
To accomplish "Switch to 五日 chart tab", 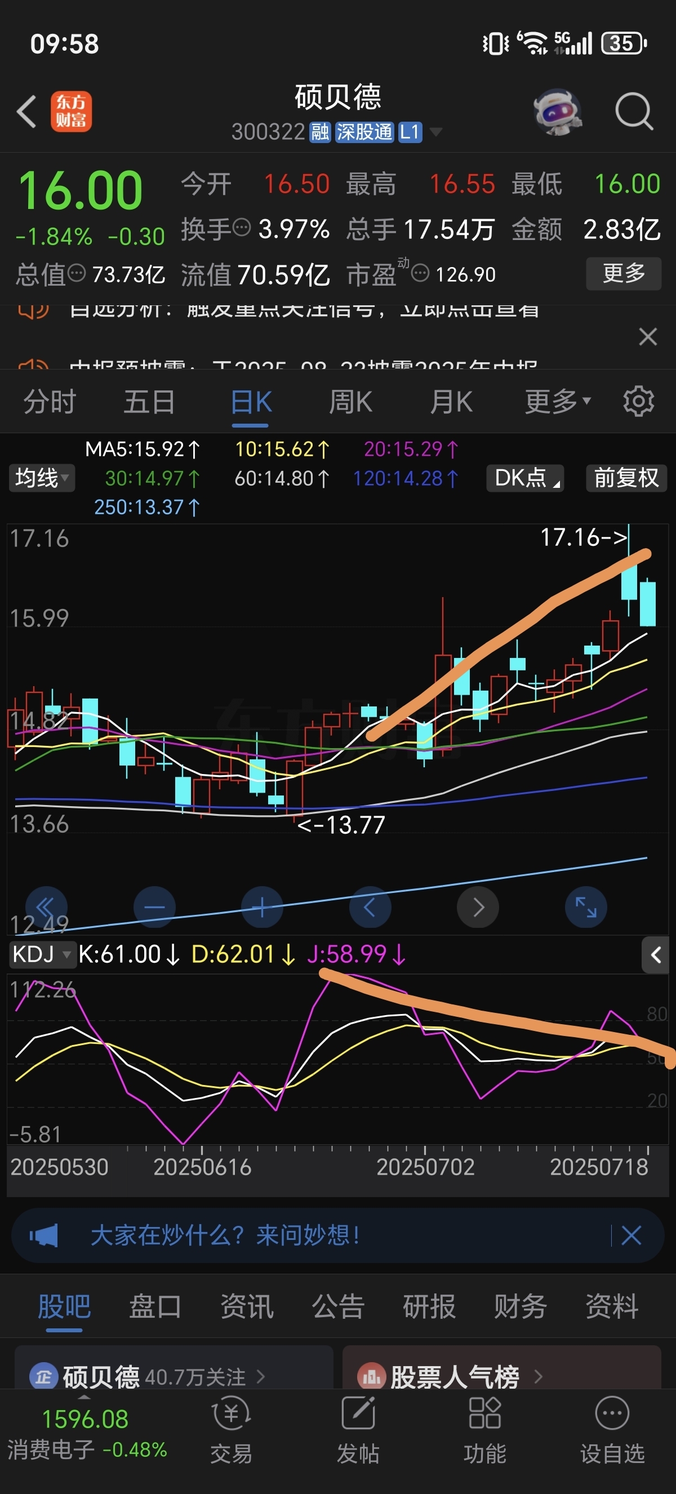I will click(150, 401).
